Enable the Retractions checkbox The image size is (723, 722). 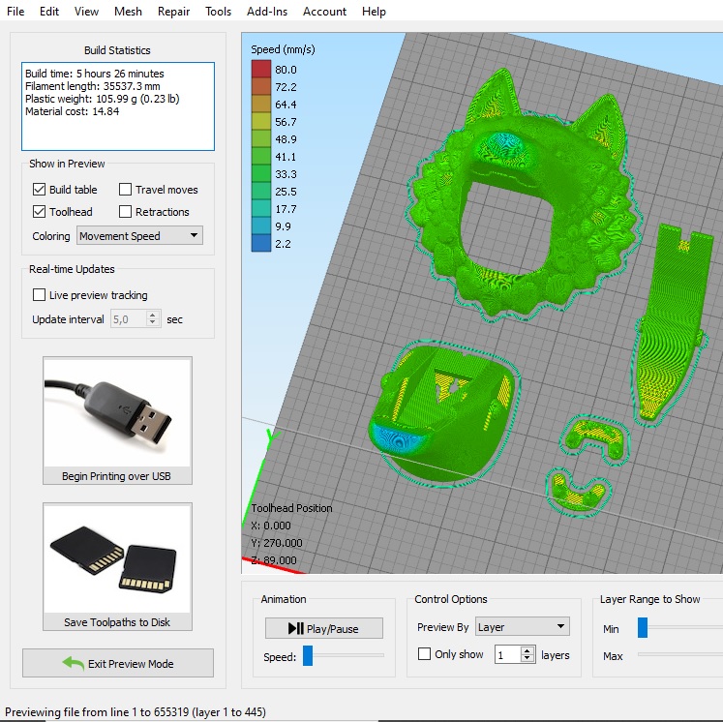126,212
